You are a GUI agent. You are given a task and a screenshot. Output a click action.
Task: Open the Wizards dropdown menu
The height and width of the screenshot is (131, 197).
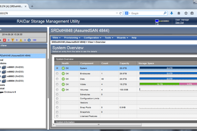point(122,38)
